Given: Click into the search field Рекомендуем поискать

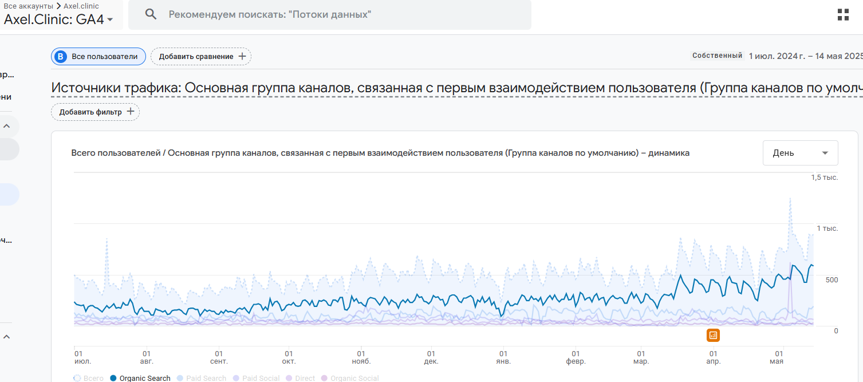Looking at the screenshot, I should [x=344, y=14].
